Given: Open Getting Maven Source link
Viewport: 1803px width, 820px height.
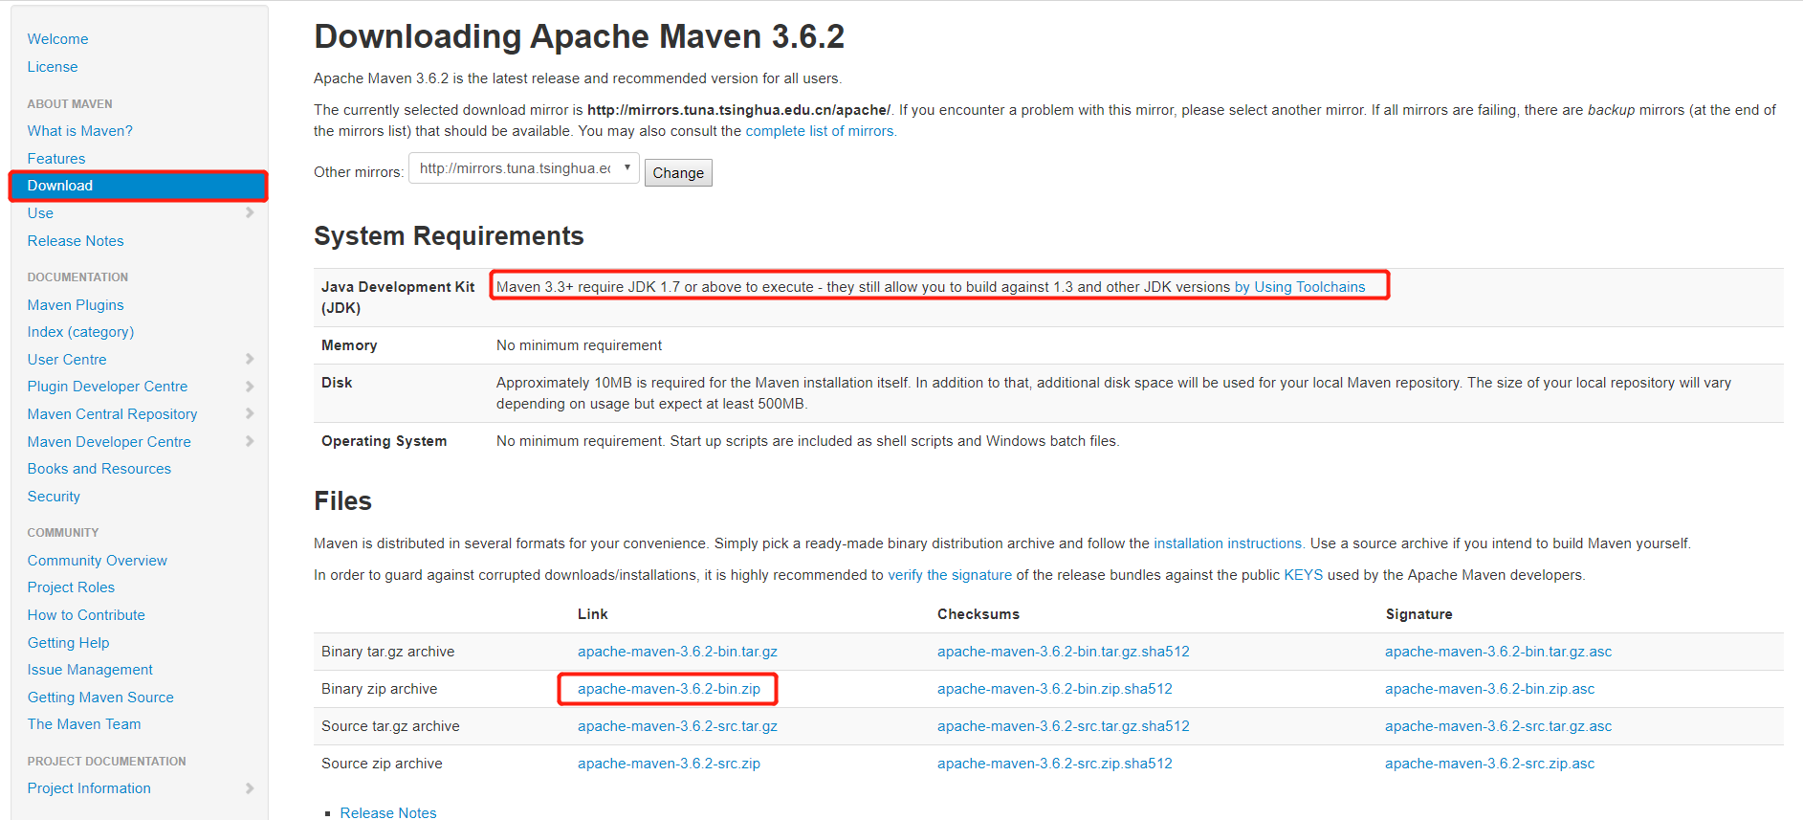Looking at the screenshot, I should [x=100, y=698].
